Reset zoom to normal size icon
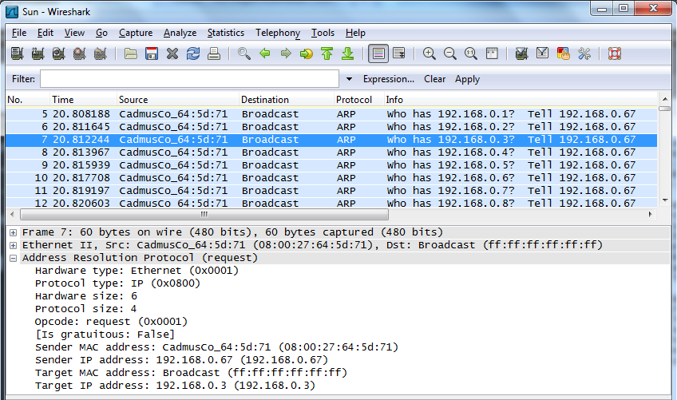Viewport: 677px width, 400px height. tap(470, 53)
